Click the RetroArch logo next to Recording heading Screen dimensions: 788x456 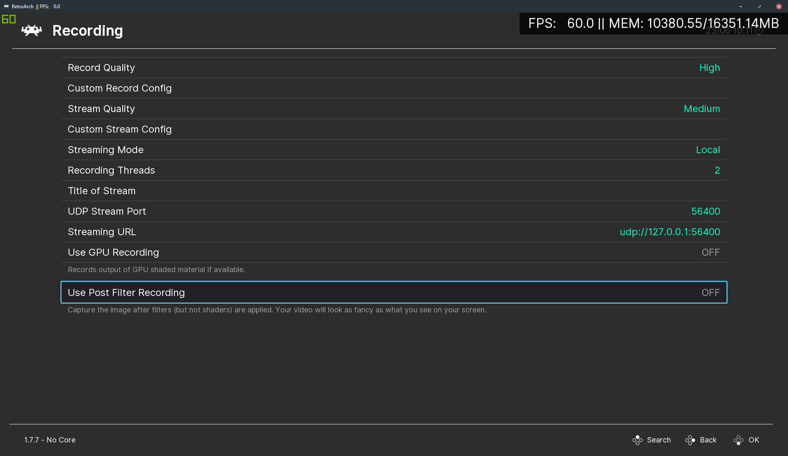pos(31,30)
